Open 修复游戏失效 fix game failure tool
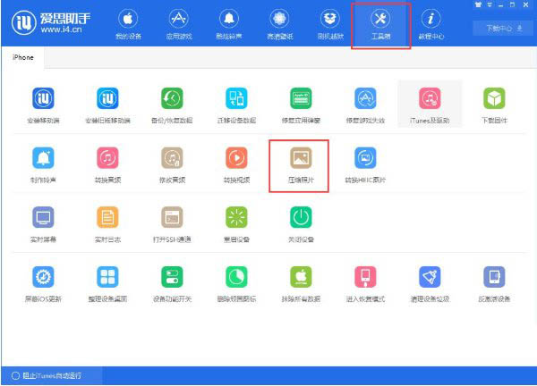The image size is (537, 386). [x=365, y=105]
